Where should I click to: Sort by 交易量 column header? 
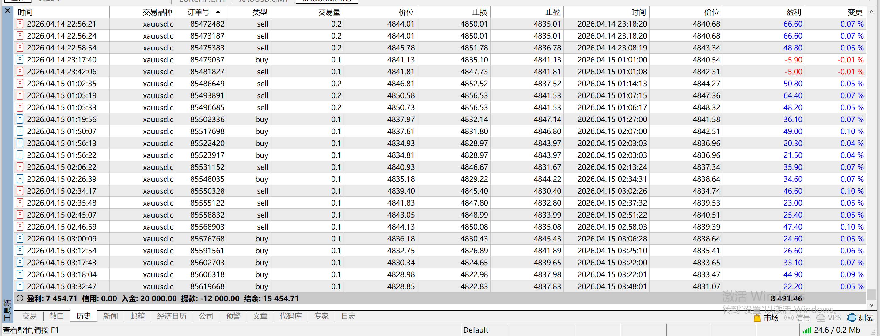pyautogui.click(x=307, y=12)
